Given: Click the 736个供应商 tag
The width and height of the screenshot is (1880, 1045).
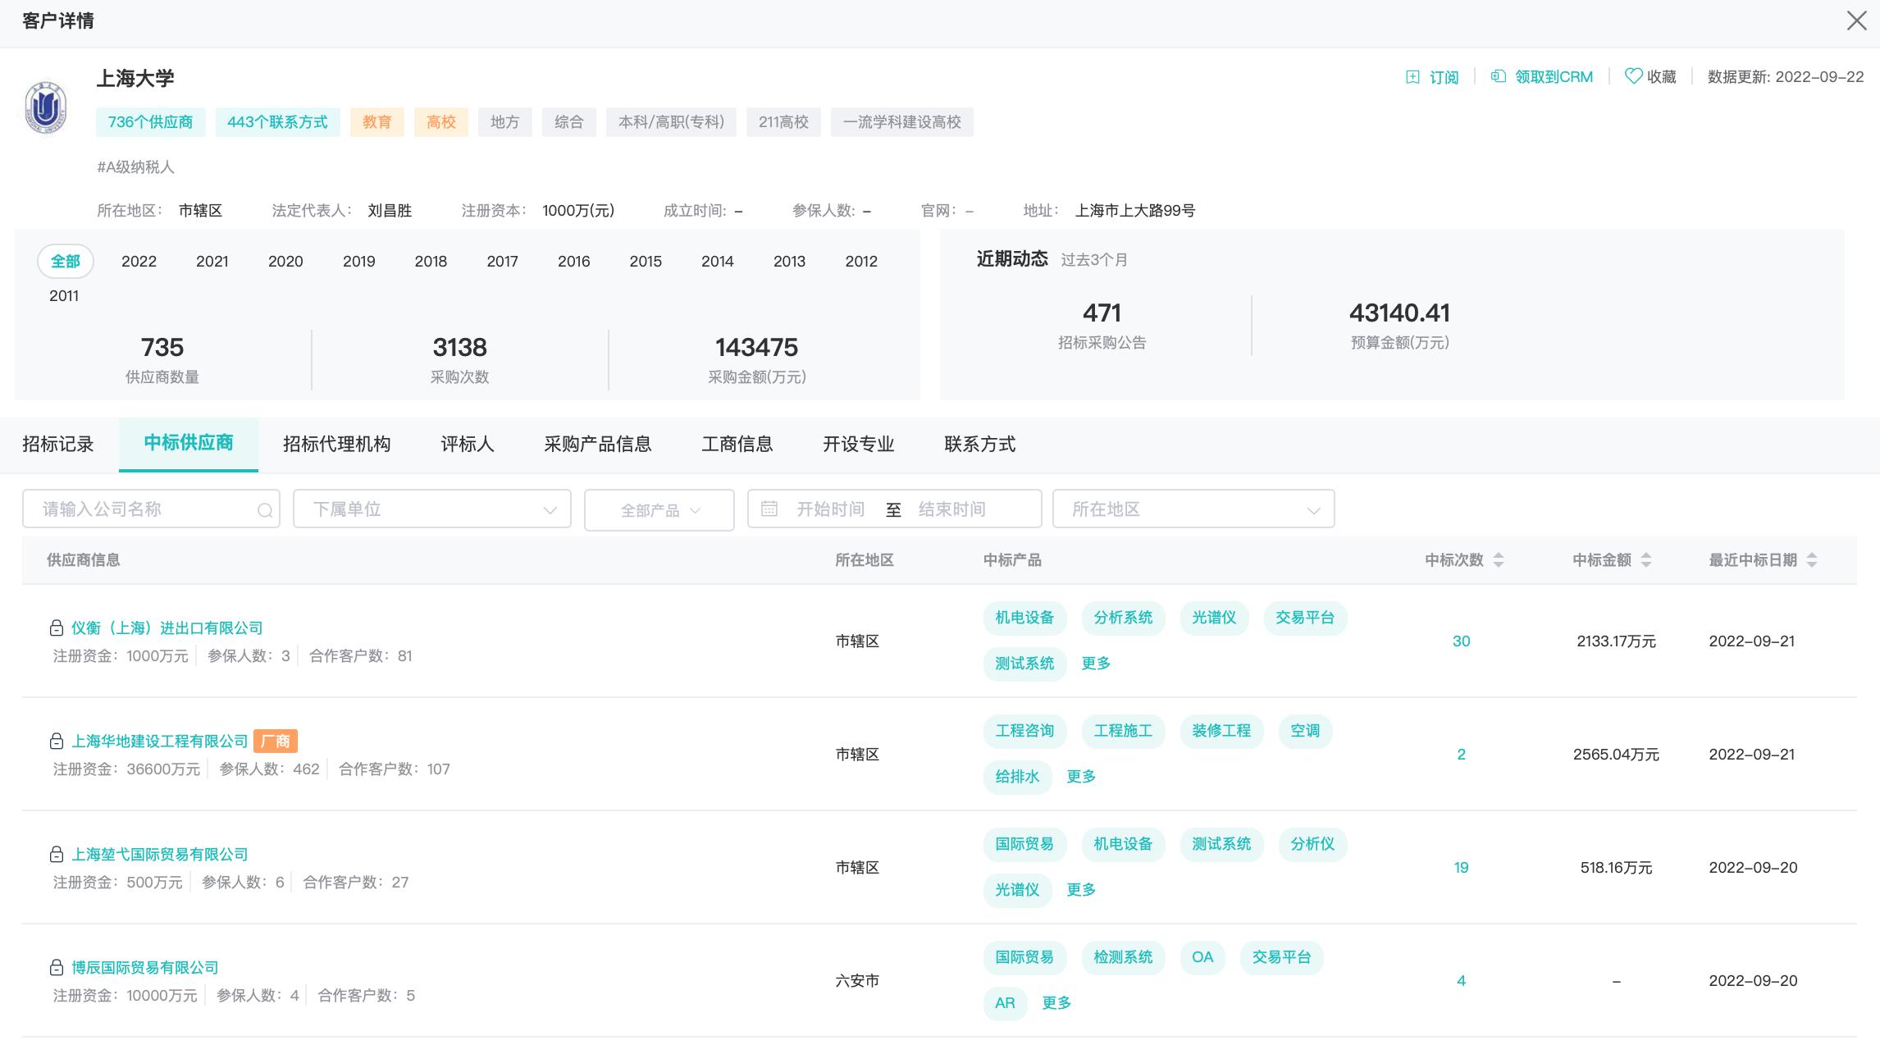Looking at the screenshot, I should [150, 122].
